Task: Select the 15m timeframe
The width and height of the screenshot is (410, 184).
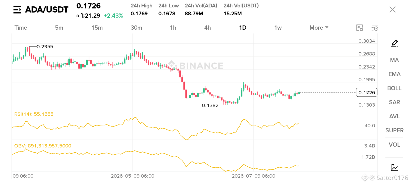Action: pyautogui.click(x=97, y=28)
